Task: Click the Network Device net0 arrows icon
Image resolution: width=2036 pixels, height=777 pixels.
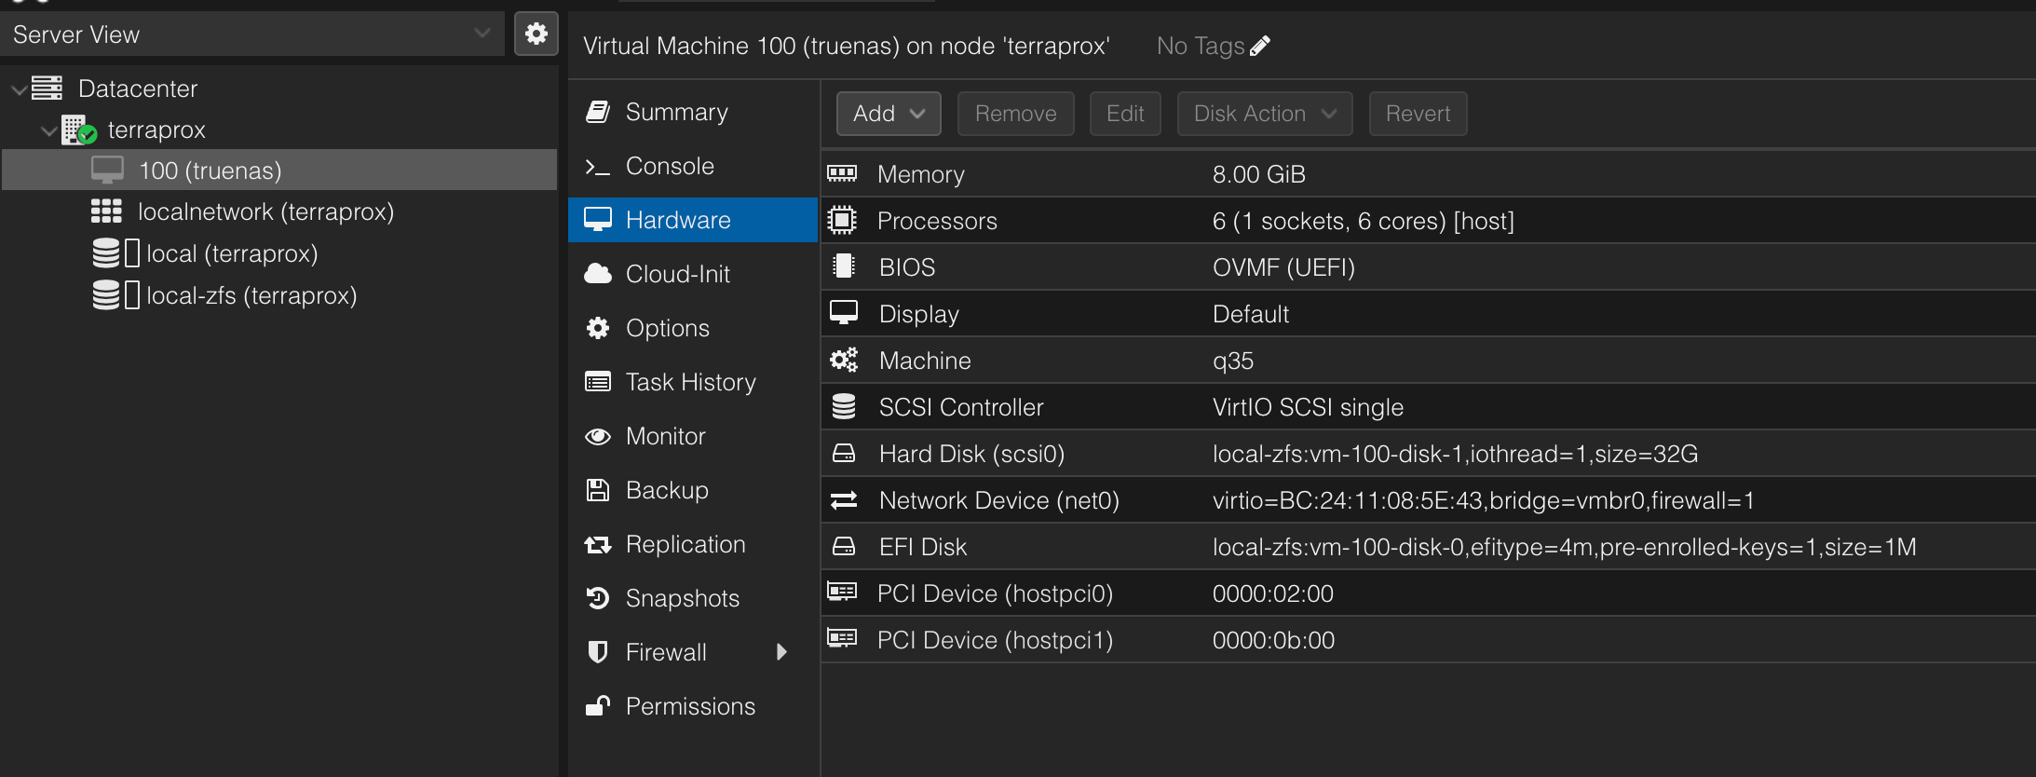Action: [844, 500]
